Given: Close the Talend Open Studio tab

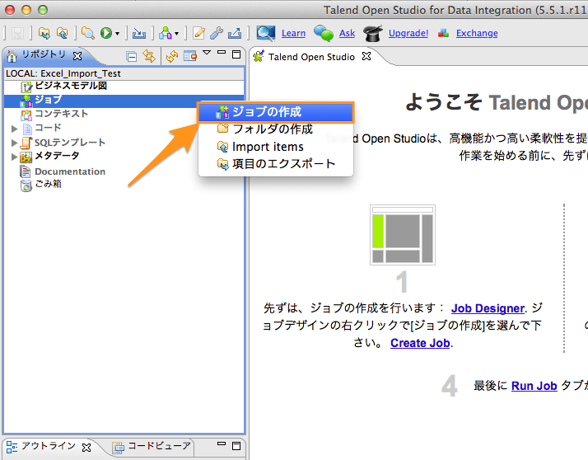Looking at the screenshot, I should [366, 56].
